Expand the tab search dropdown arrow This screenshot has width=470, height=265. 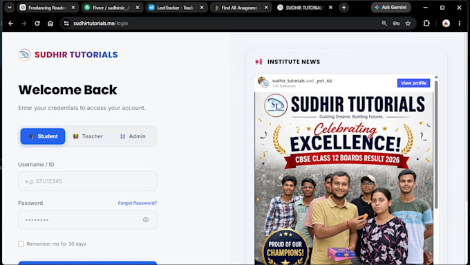pos(10,8)
